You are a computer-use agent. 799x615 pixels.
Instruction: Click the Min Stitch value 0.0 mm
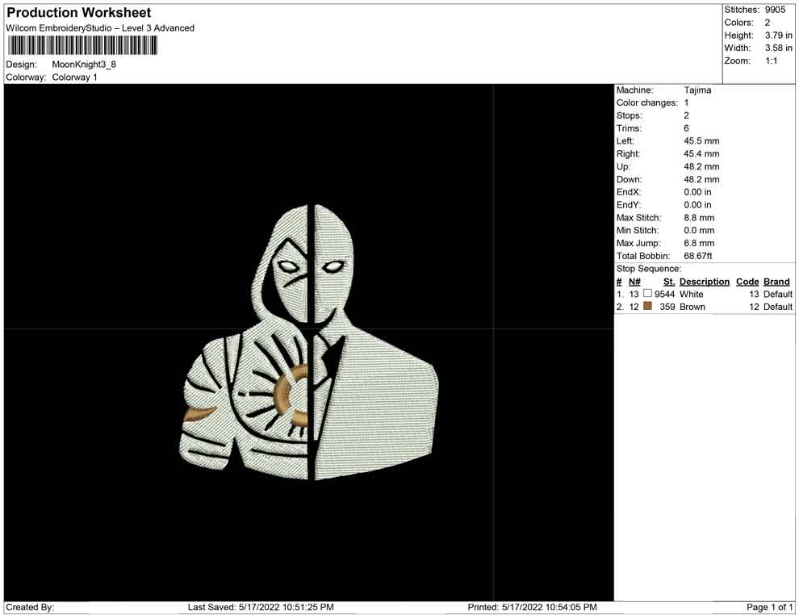coord(699,230)
